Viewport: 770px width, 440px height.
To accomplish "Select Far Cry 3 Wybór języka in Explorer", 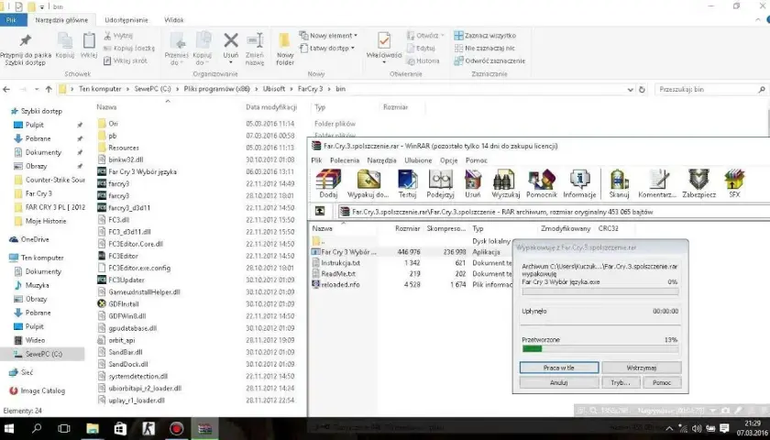I will pyautogui.click(x=142, y=172).
